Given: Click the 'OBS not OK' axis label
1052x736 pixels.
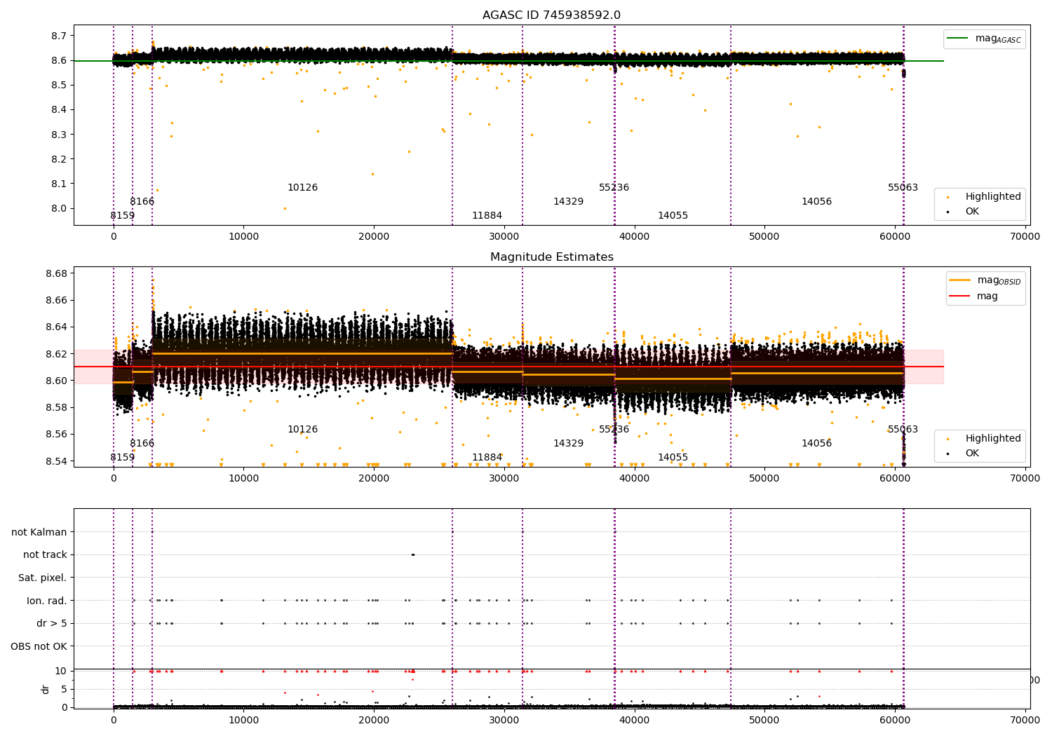Looking at the screenshot, I should click(39, 646).
